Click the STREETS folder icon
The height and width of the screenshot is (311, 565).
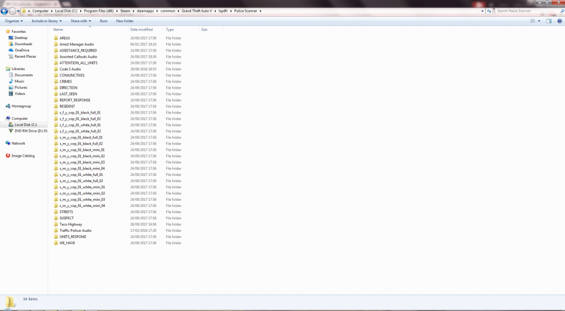(56, 212)
